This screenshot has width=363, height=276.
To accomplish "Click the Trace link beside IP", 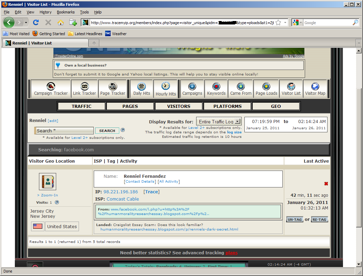I will click(x=151, y=192).
